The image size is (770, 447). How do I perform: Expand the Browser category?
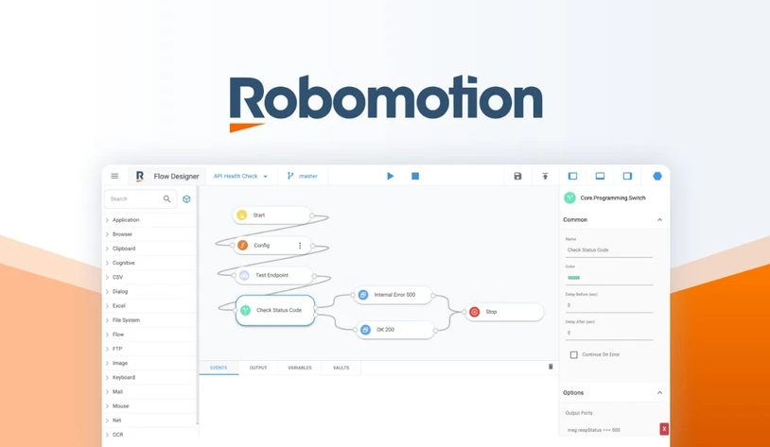[x=149, y=234]
